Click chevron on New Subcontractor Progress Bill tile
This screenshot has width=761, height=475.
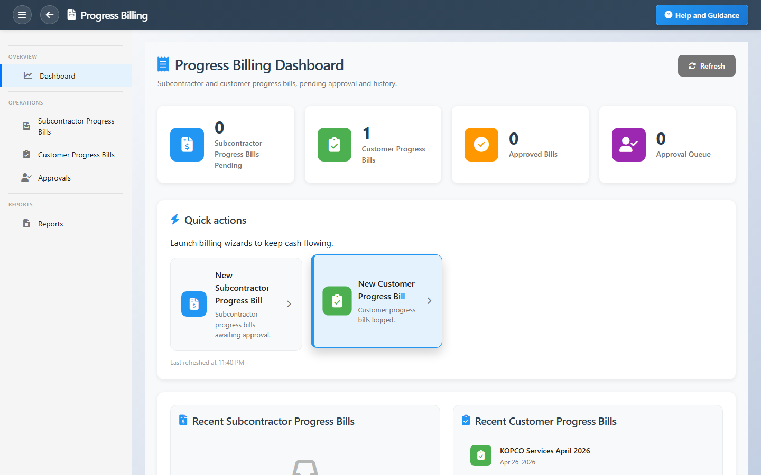[x=289, y=304]
